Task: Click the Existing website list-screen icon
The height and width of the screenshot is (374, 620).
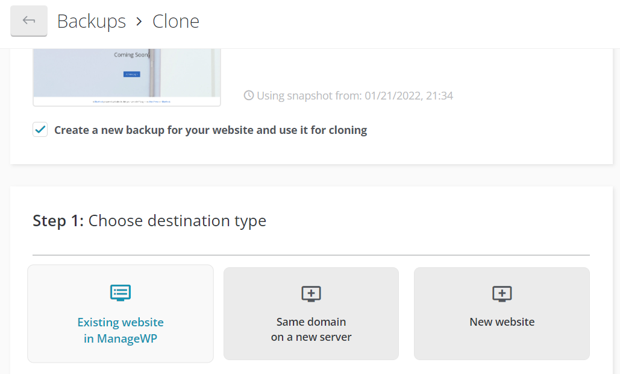Action: point(121,293)
